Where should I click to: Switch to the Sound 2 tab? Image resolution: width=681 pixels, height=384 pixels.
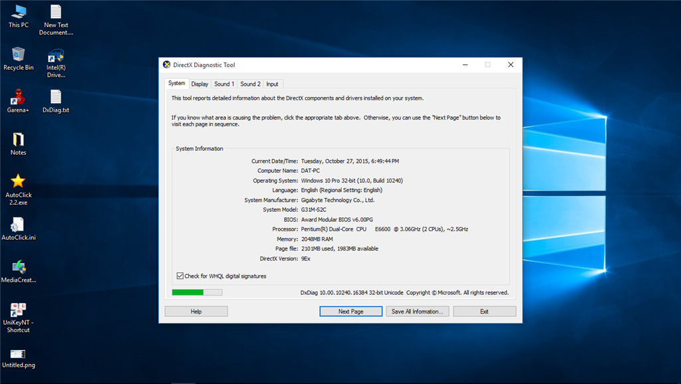click(x=250, y=84)
